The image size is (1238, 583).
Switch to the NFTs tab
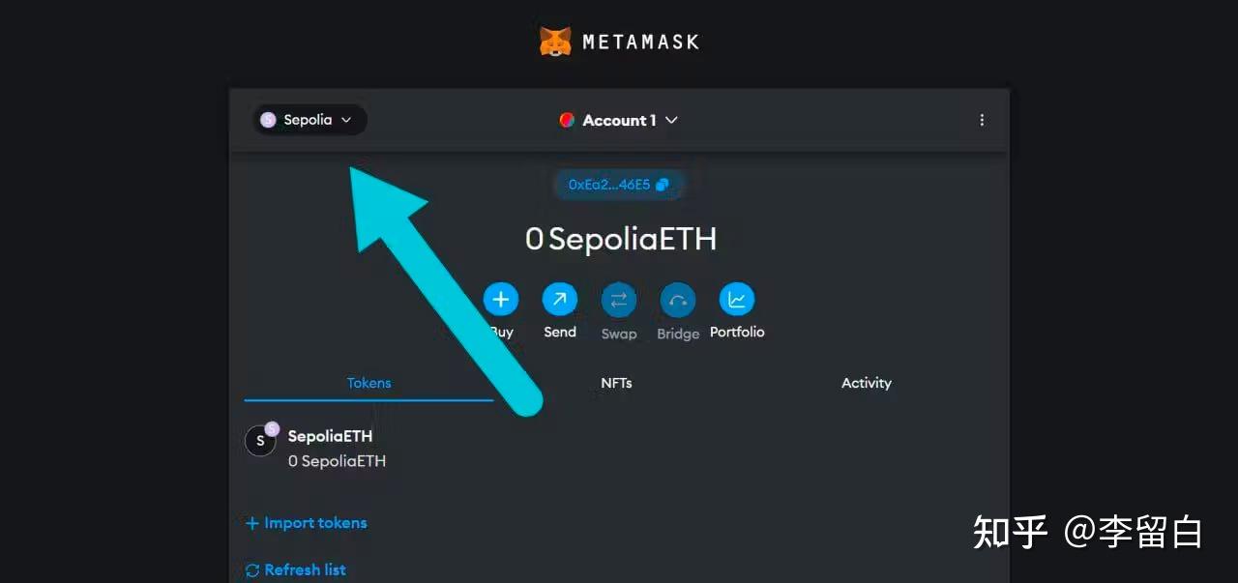pyautogui.click(x=616, y=383)
